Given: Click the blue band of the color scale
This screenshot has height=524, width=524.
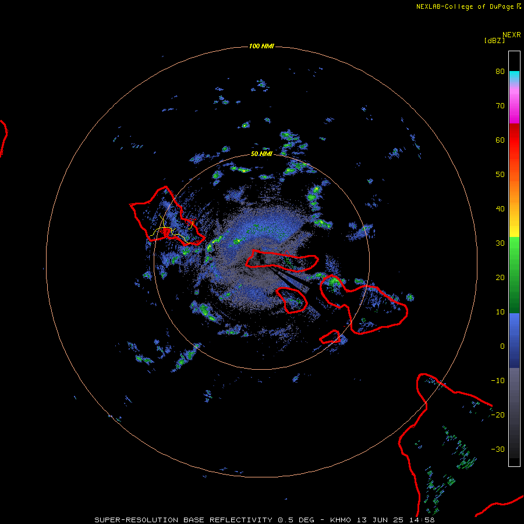Looking at the screenshot, I should pos(514,341).
